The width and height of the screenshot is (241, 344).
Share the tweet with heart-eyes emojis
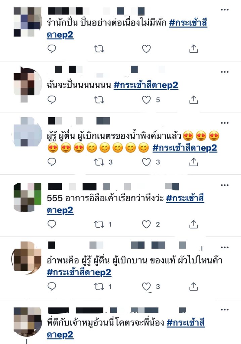click(194, 162)
